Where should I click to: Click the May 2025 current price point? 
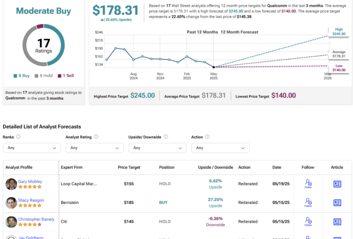point(214,67)
